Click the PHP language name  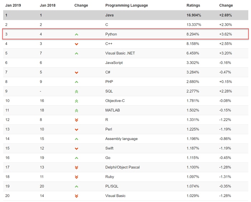[x=109, y=82]
